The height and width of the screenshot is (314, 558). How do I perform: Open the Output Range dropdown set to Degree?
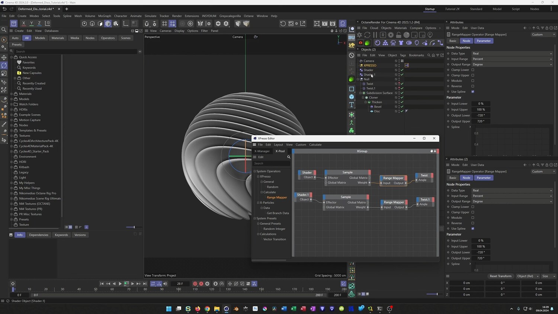pyautogui.click(x=512, y=64)
